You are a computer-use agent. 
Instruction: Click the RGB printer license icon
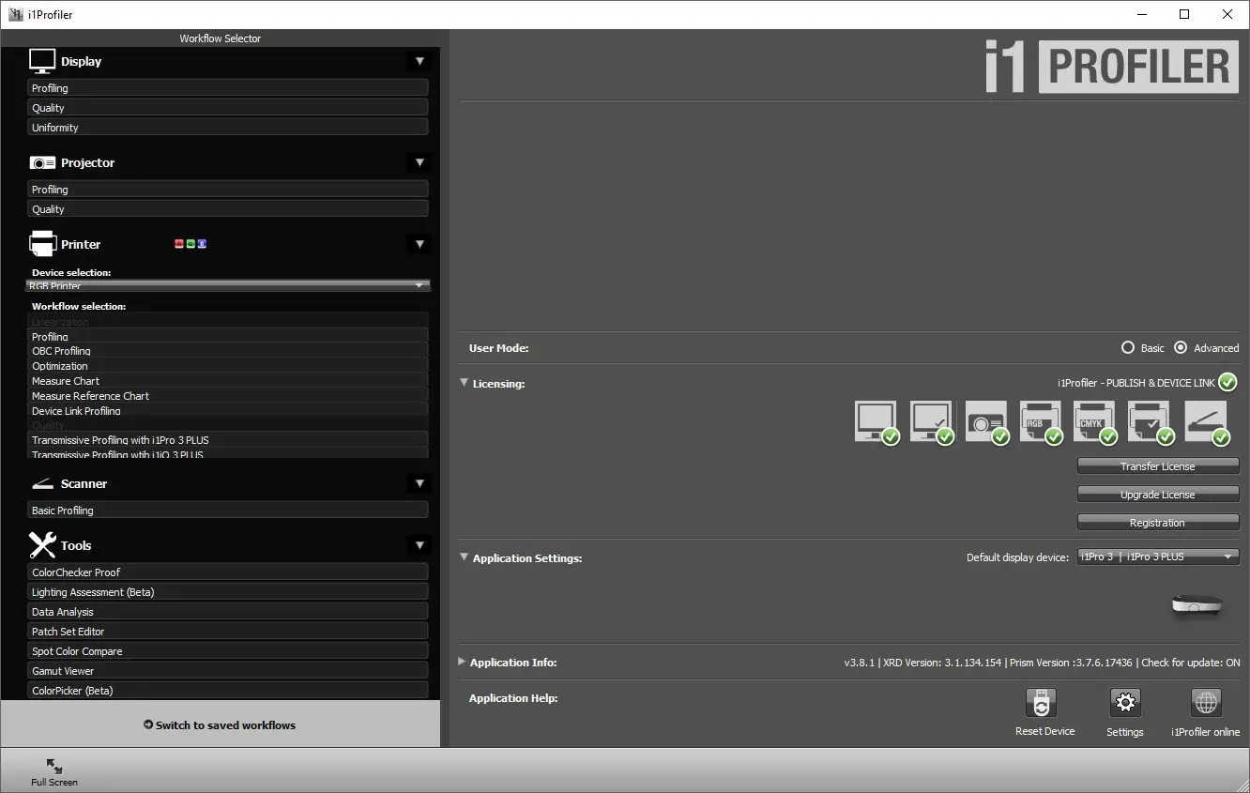coord(1041,420)
